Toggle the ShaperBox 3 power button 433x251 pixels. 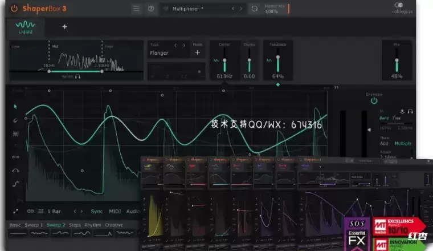(x=14, y=9)
